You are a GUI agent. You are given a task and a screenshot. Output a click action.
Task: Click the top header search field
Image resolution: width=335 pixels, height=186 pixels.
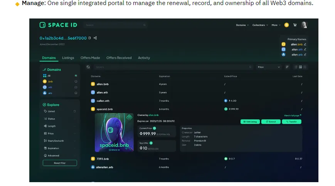pyautogui.click(x=115, y=25)
